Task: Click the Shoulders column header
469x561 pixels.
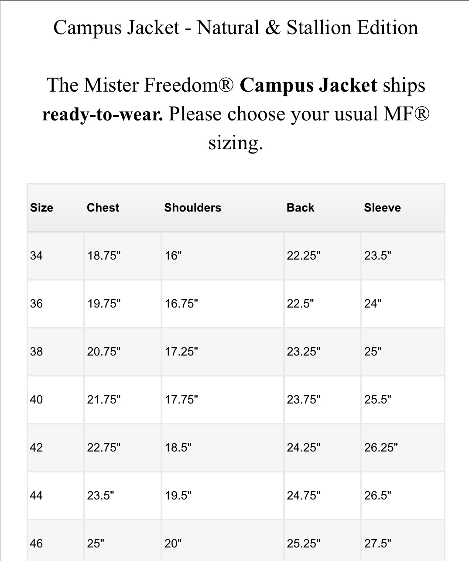Action: pyautogui.click(x=192, y=208)
